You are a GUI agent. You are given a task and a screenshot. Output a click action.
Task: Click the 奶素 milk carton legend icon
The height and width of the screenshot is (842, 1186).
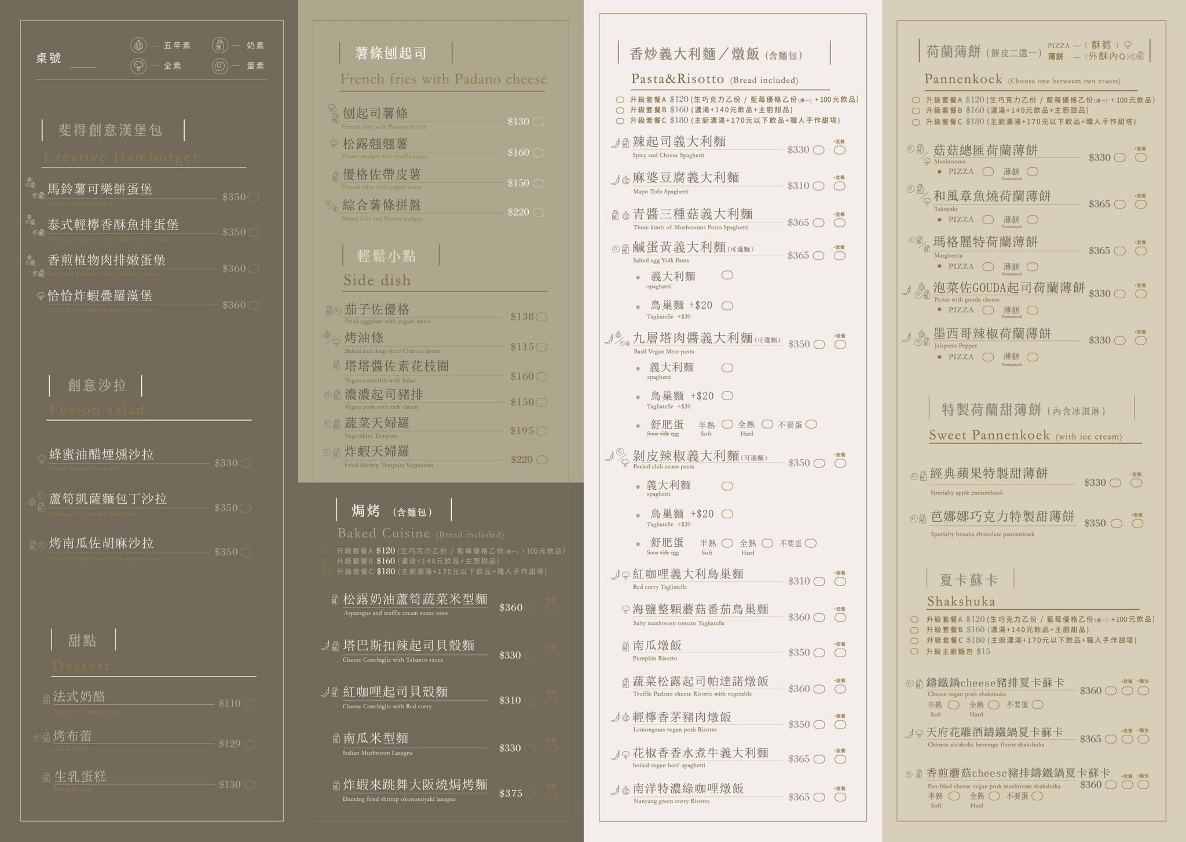(x=219, y=45)
